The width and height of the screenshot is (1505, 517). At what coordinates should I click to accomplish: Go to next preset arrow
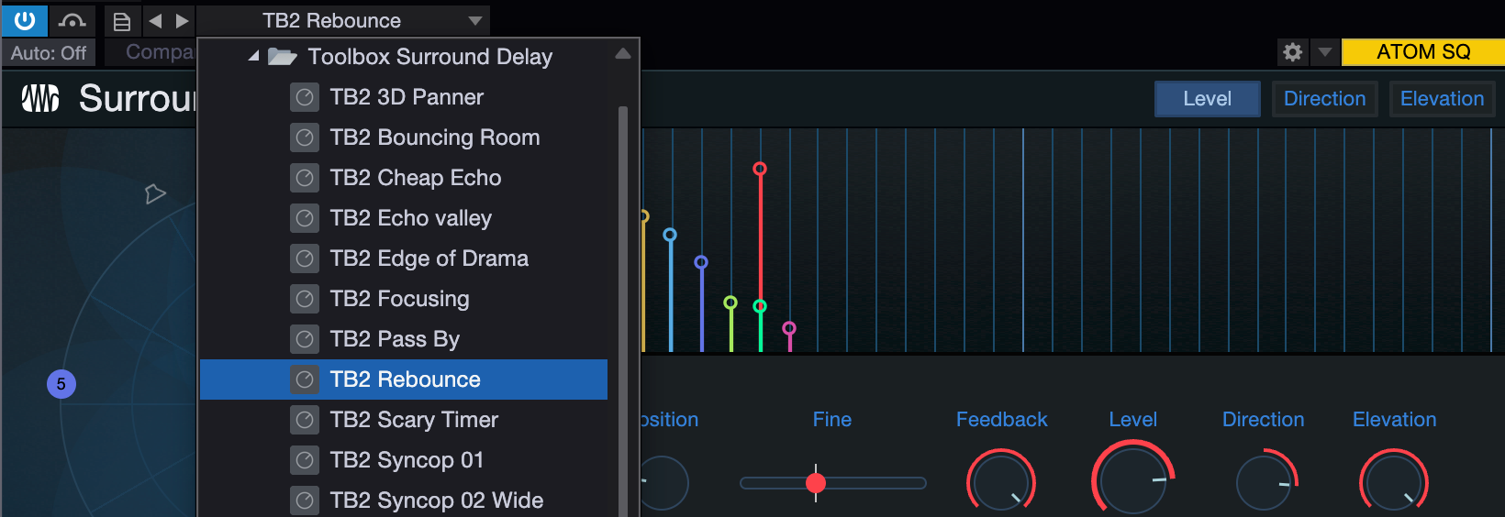pyautogui.click(x=182, y=20)
